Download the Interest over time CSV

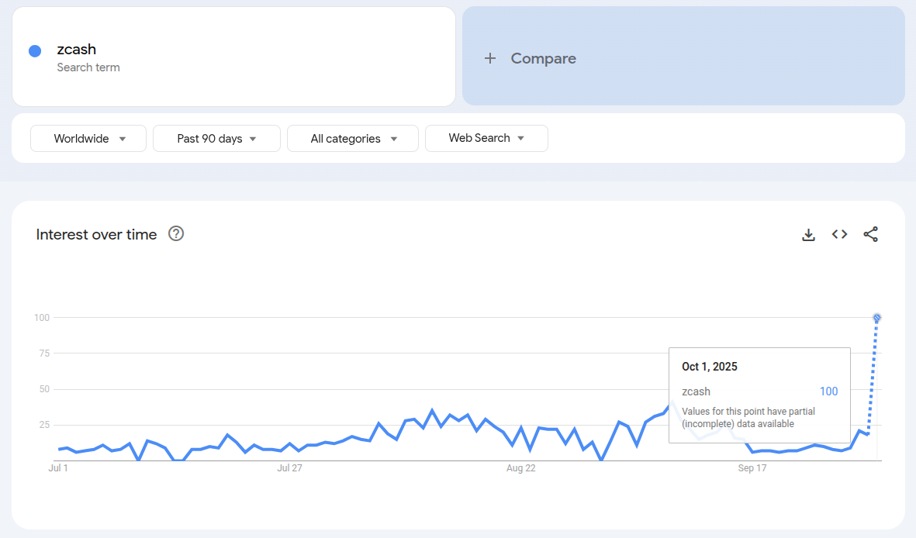coord(808,234)
